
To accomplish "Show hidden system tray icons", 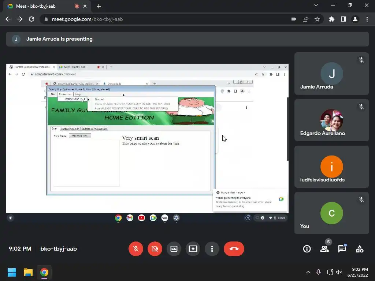I will 308,272.
